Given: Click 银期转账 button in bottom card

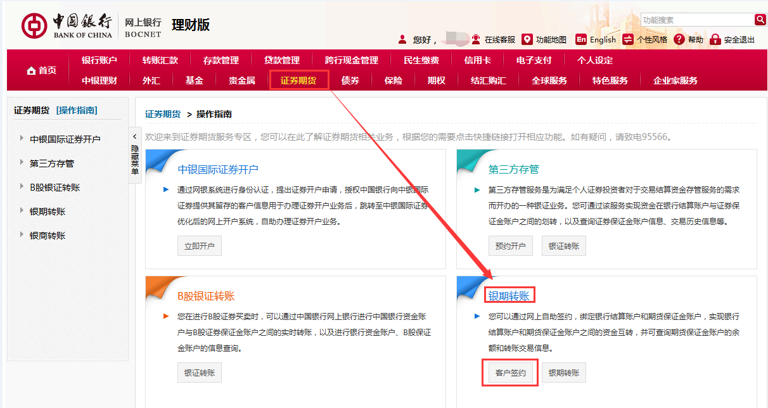Looking at the screenshot, I should pyautogui.click(x=564, y=373).
